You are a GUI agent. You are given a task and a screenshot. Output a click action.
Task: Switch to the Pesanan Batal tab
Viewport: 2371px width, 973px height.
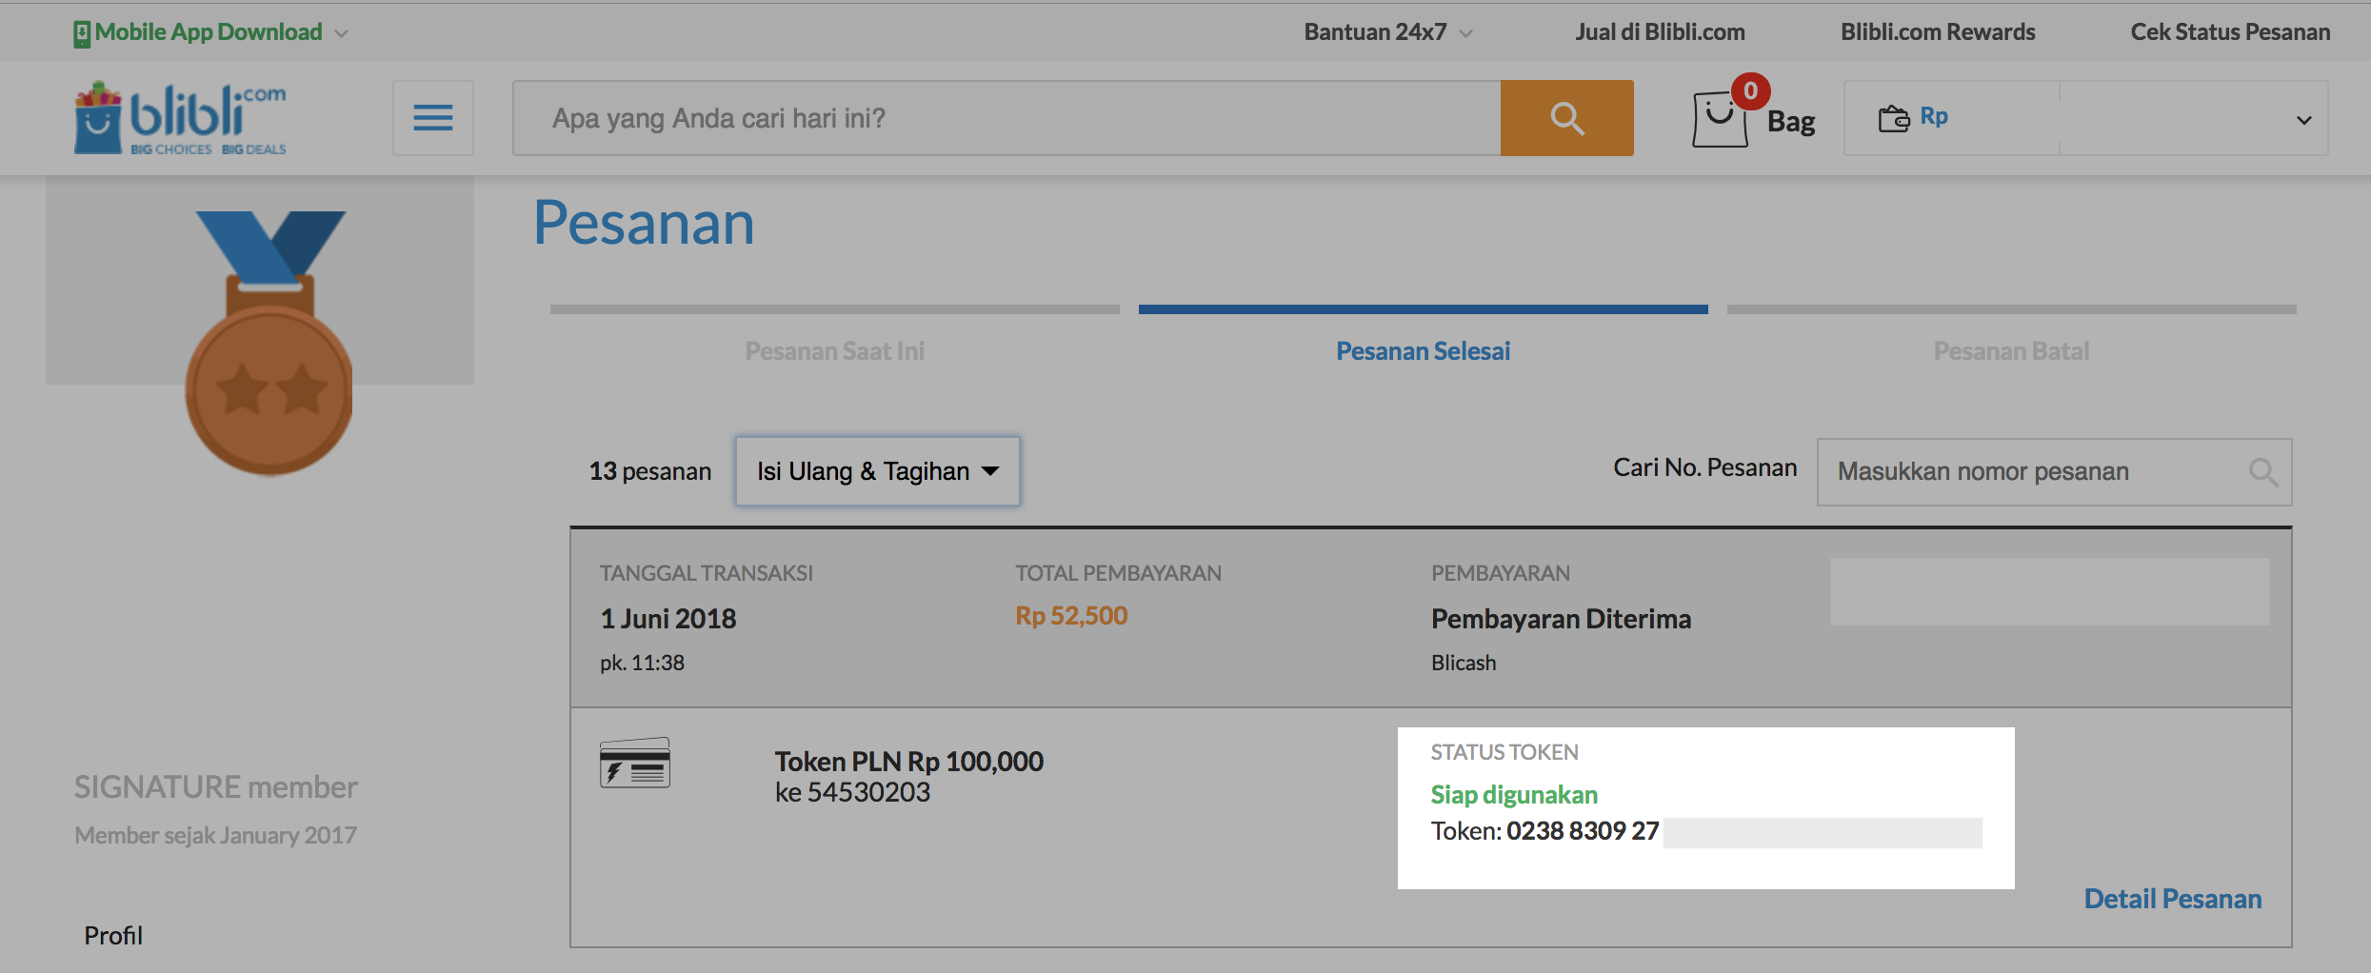click(x=2011, y=351)
